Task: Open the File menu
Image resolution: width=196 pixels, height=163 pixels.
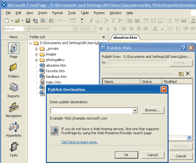Action: (x=8, y=13)
